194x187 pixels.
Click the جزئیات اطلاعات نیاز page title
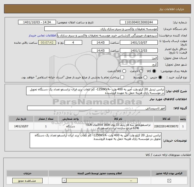pos(172,9)
